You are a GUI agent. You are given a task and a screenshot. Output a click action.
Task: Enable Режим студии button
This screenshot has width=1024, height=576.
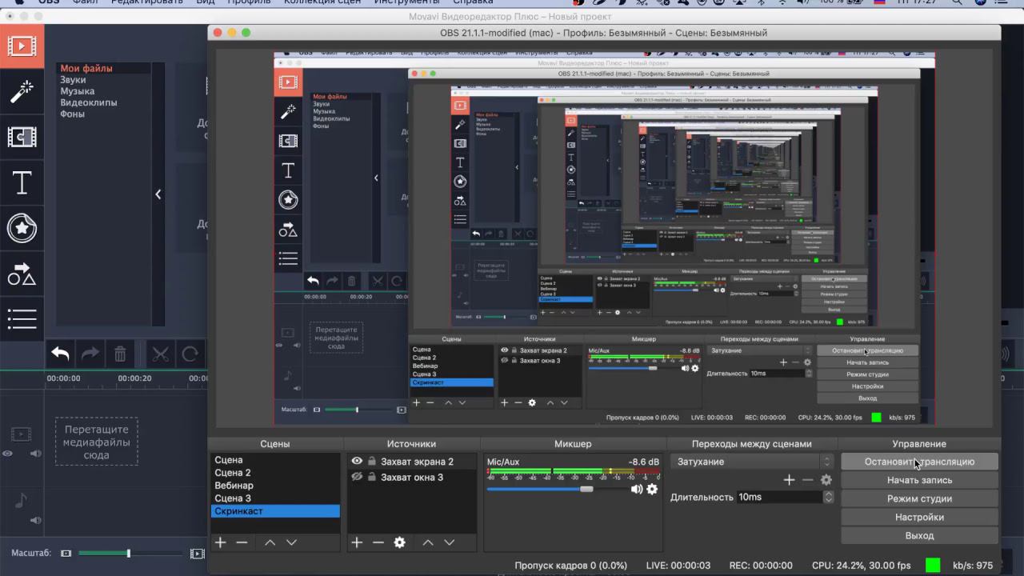pyautogui.click(x=919, y=498)
